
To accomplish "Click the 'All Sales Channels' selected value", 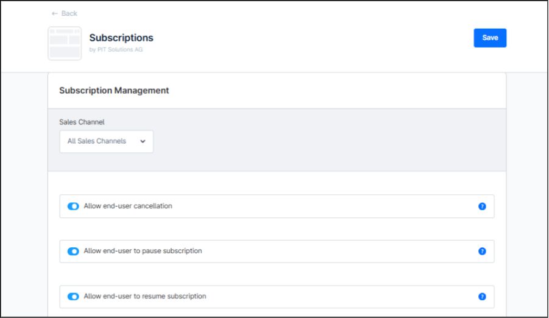I will coord(97,141).
